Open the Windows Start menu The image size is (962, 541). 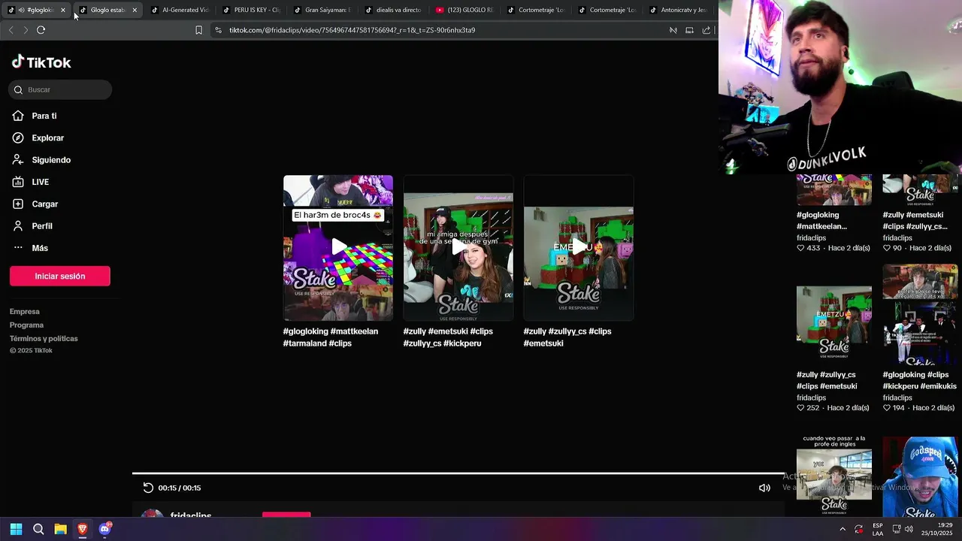click(16, 529)
